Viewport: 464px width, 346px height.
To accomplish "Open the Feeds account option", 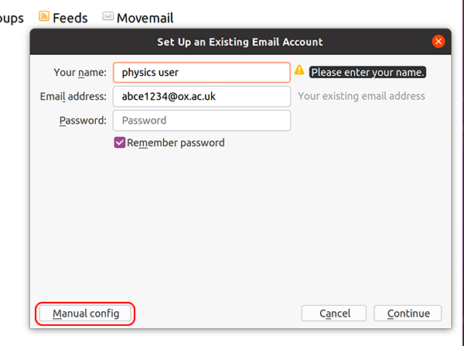I will (x=70, y=17).
